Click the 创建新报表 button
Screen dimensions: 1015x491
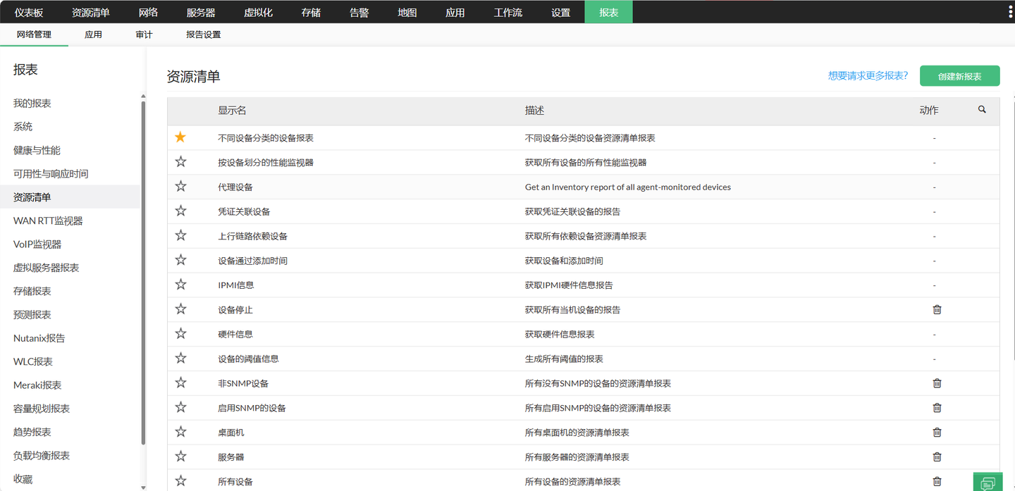[x=959, y=76]
